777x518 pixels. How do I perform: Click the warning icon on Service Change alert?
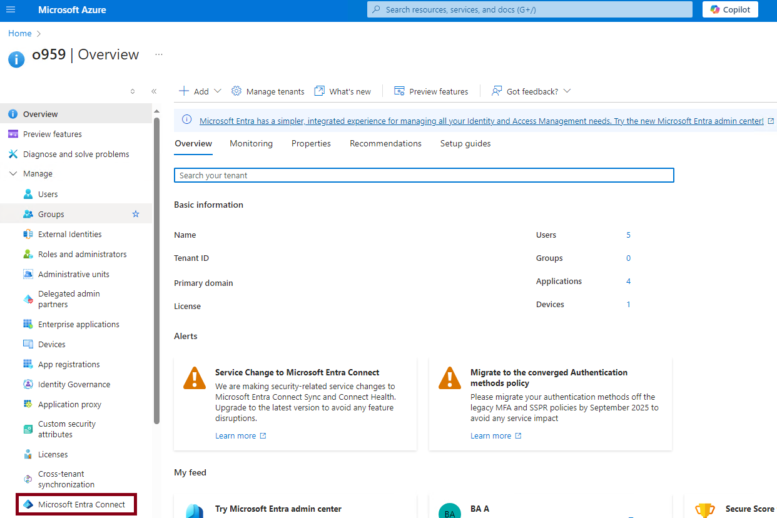(x=195, y=378)
